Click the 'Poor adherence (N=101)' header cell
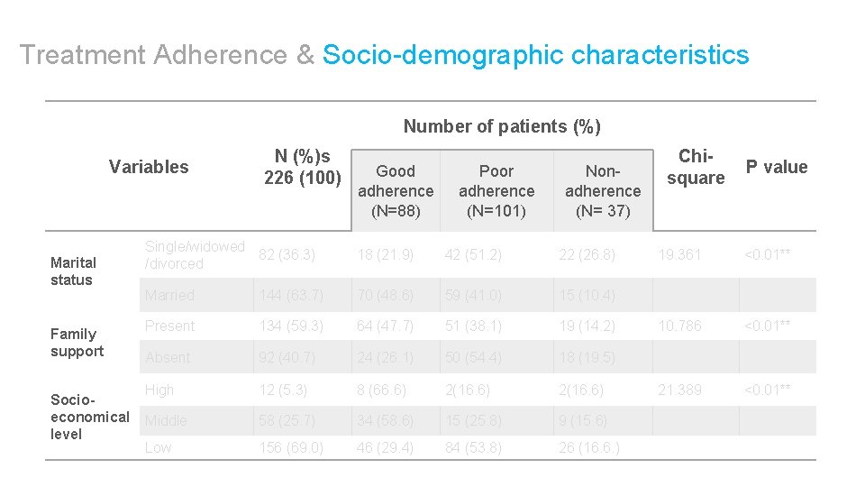Image resolution: width=865 pixels, height=487 pixels. pos(496,191)
